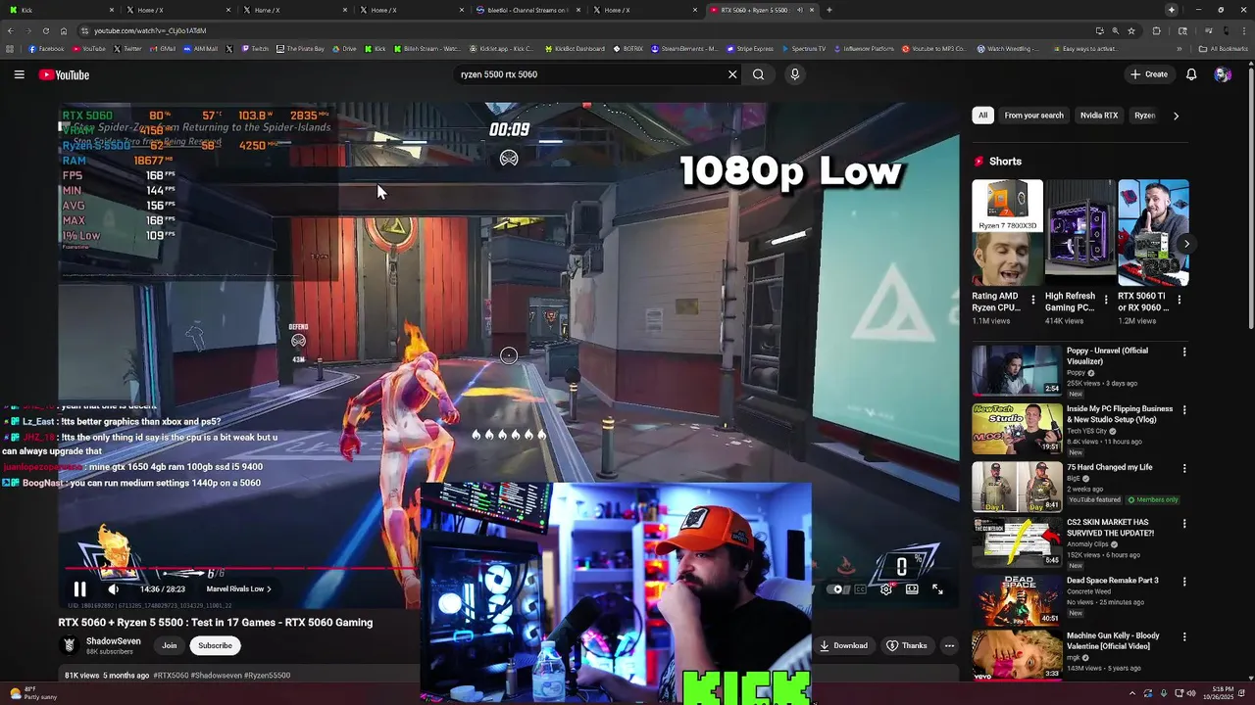Click the ShadowSeven channel avatar
The image size is (1255, 705).
click(69, 645)
